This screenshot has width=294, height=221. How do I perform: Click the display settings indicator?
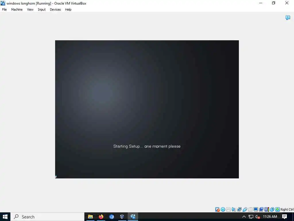tap(256, 209)
